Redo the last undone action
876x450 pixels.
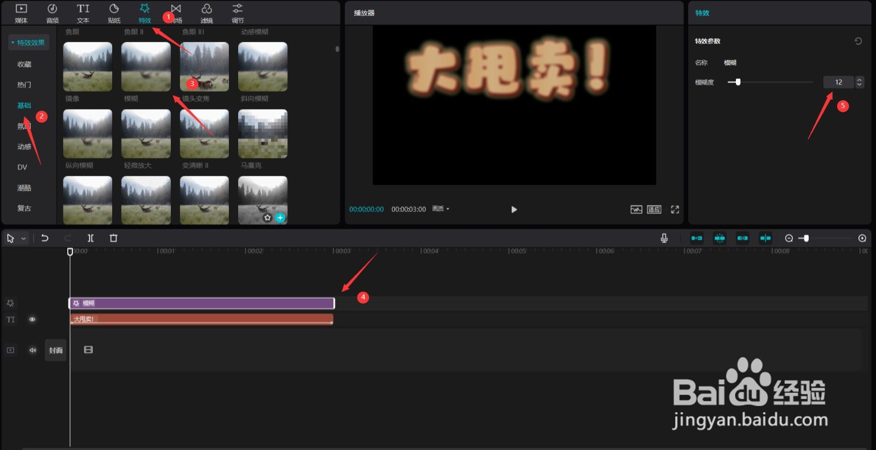tap(68, 238)
